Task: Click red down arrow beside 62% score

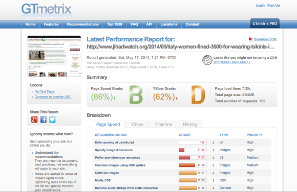Action: [176, 98]
